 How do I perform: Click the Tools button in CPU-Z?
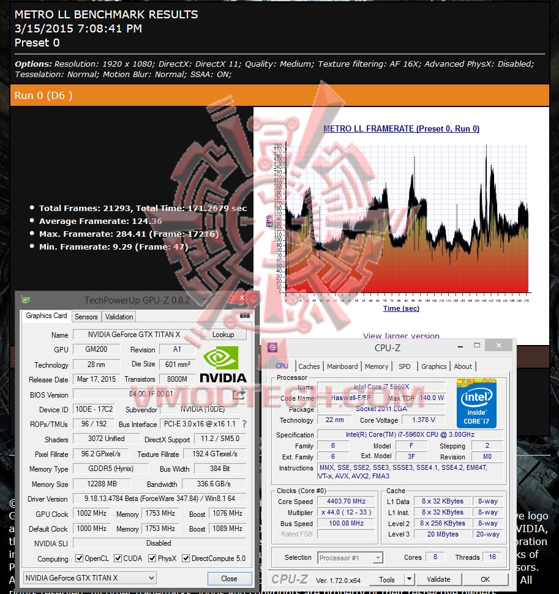386,579
